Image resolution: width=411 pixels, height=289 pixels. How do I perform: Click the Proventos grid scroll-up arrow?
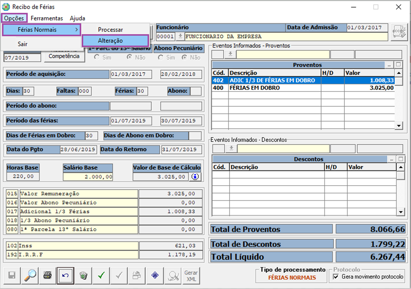[399, 73]
